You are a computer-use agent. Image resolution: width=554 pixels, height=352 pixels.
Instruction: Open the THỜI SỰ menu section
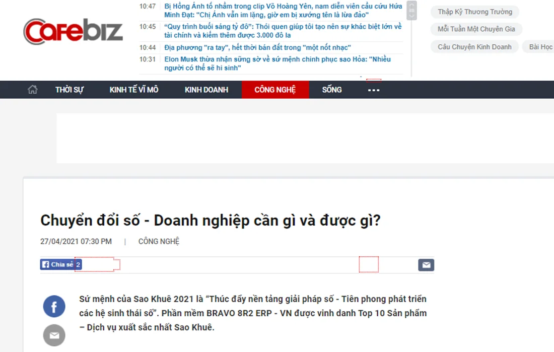click(70, 90)
